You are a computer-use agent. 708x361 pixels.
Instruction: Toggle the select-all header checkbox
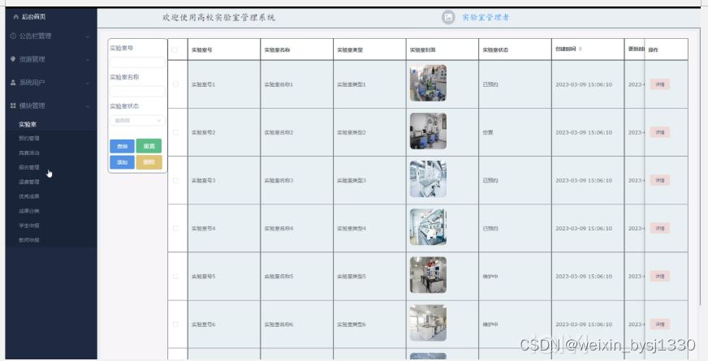pyautogui.click(x=175, y=49)
